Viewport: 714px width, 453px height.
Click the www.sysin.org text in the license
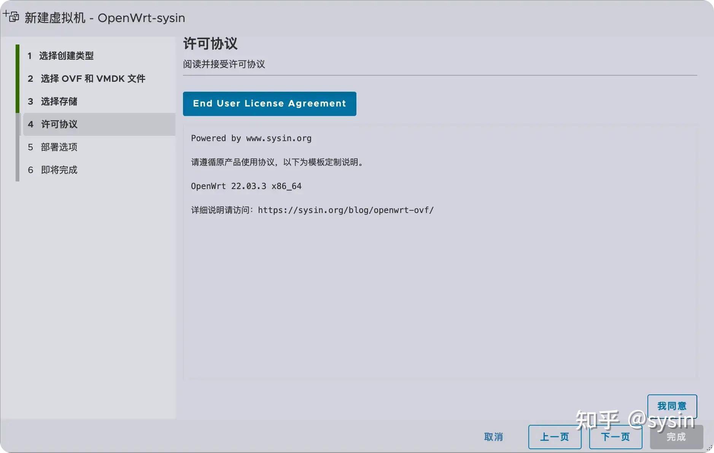point(279,138)
